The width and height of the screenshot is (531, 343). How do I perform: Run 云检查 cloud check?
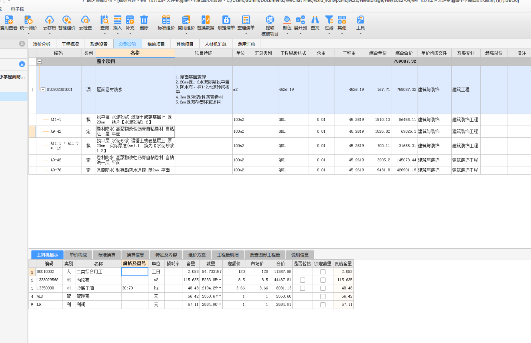pyautogui.click(x=85, y=23)
